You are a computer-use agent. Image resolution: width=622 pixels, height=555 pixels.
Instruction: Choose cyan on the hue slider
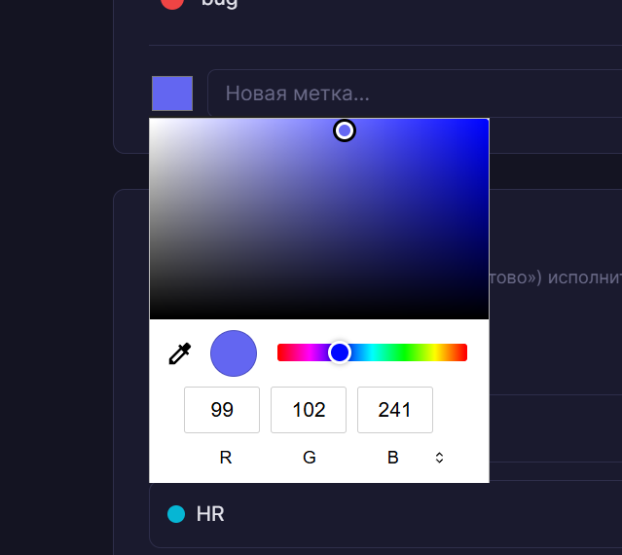pos(372,352)
